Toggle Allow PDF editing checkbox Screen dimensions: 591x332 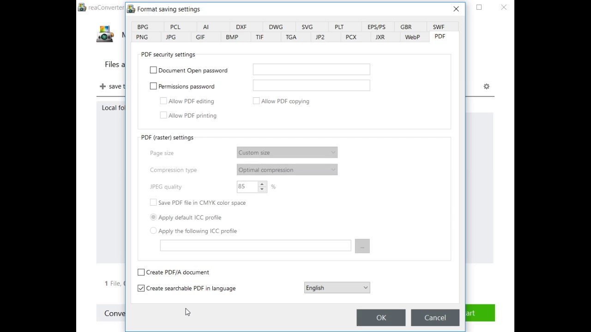tap(163, 101)
